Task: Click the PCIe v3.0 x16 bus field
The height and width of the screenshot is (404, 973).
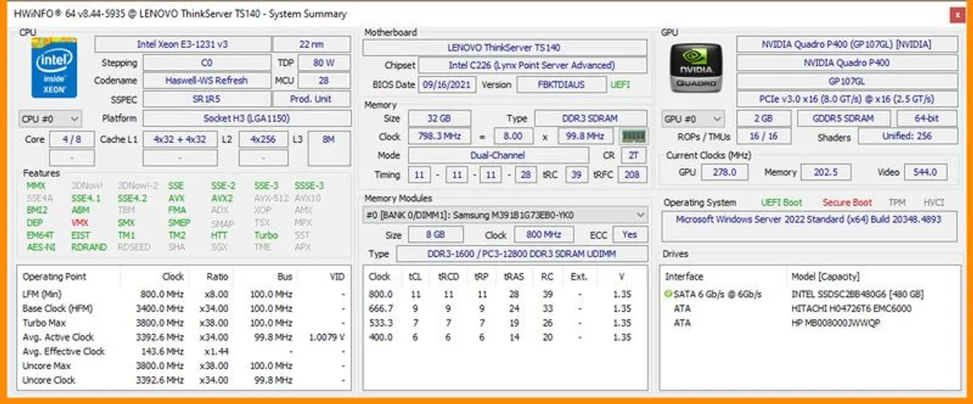Action: tap(846, 99)
